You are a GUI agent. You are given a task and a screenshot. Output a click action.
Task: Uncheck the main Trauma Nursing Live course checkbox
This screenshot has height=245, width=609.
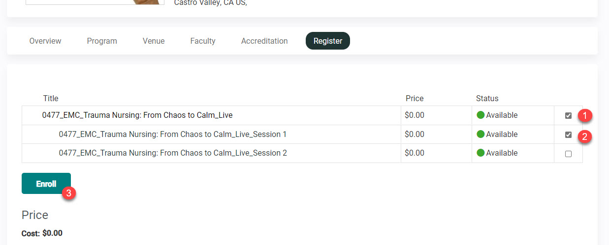tap(568, 116)
